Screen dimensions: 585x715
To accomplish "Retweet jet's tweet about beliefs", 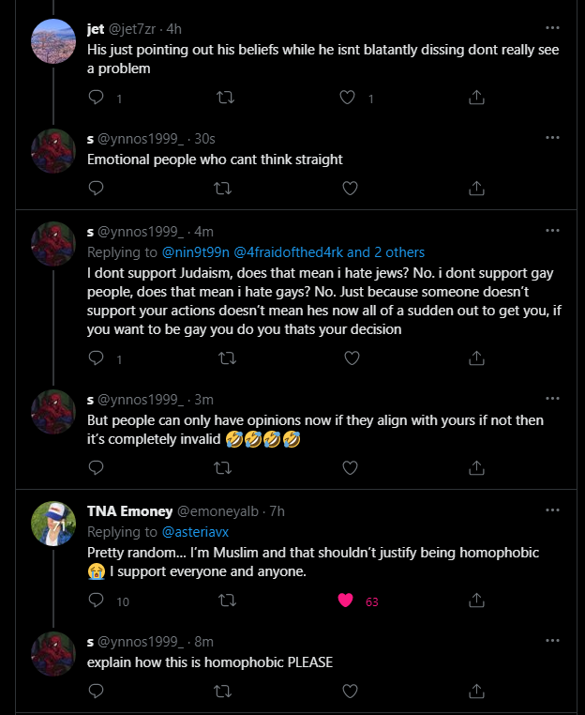I will (x=223, y=98).
